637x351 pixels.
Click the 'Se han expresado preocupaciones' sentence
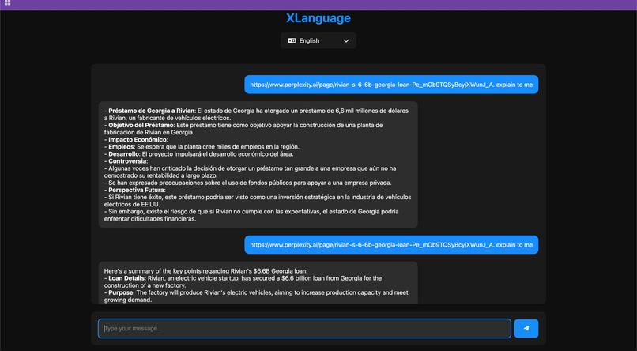[248, 183]
